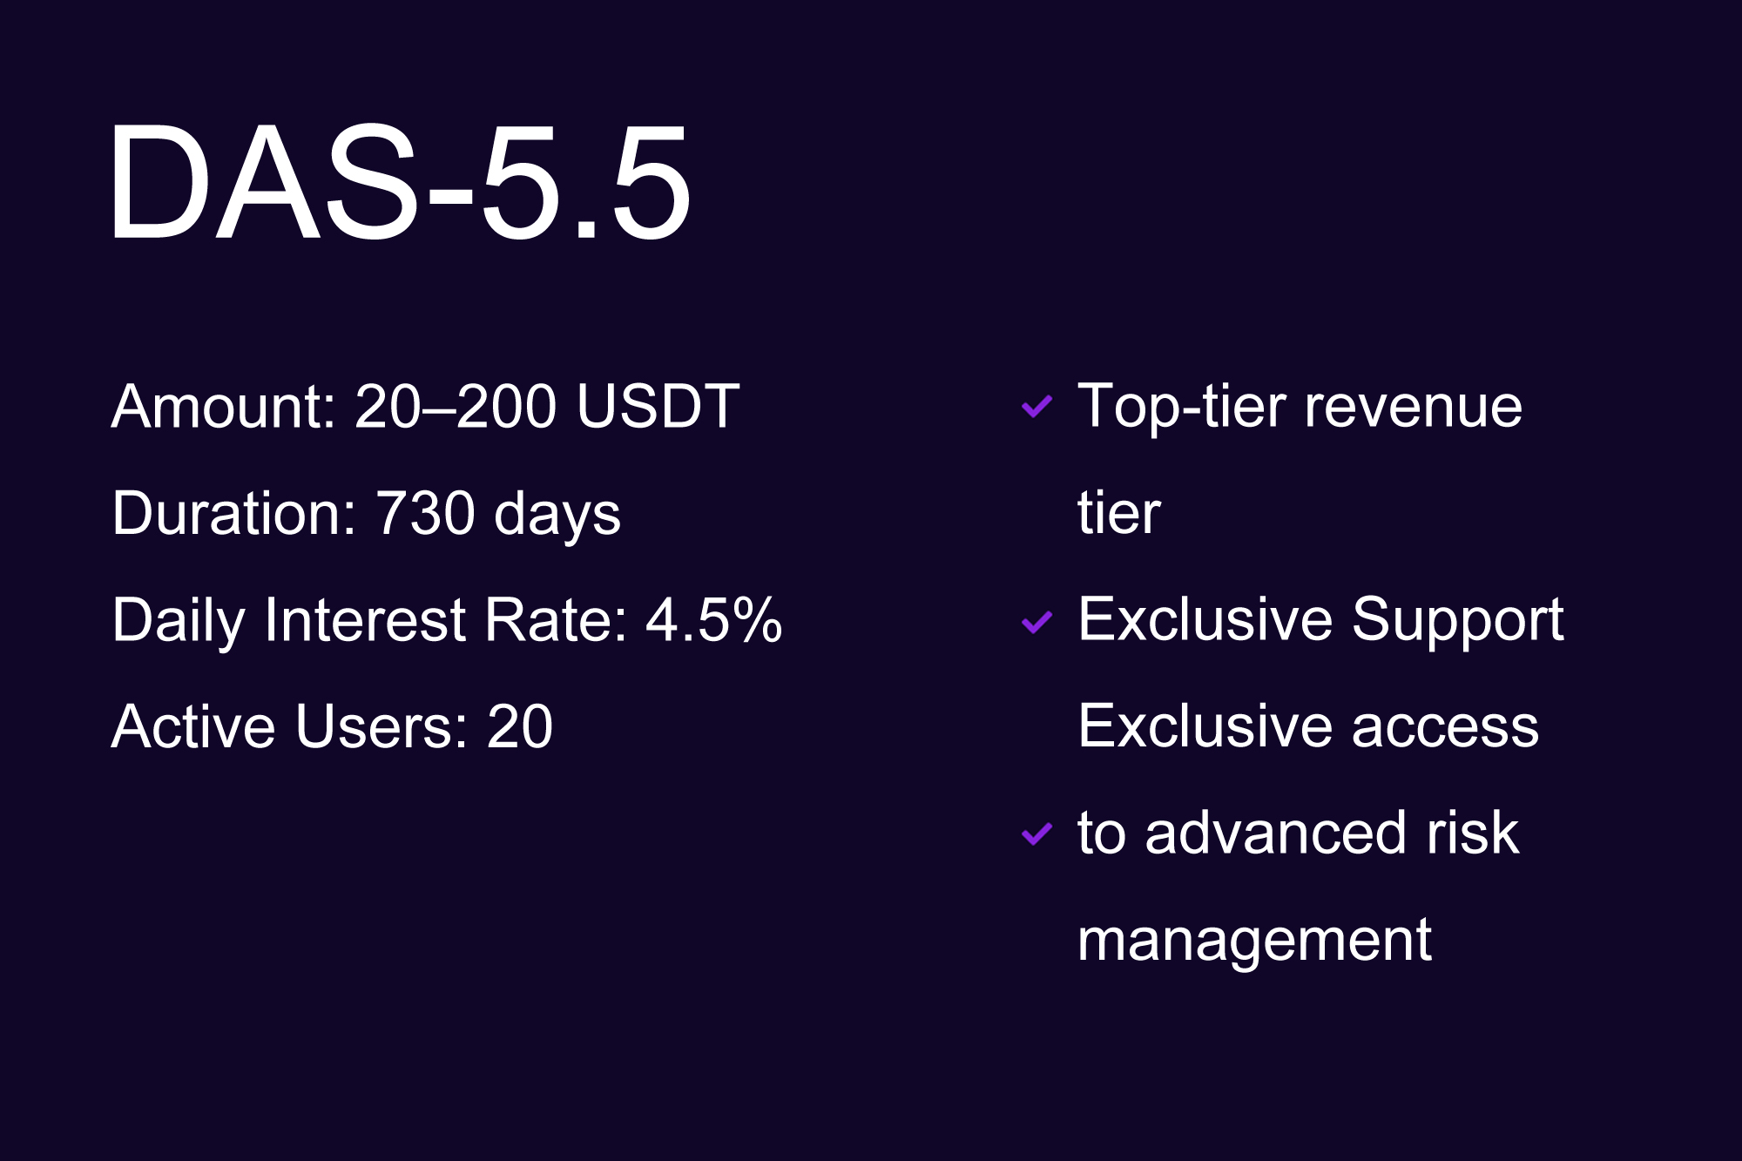Click the word tier on second line
Image resolution: width=1742 pixels, height=1161 pixels.
coord(1118,513)
